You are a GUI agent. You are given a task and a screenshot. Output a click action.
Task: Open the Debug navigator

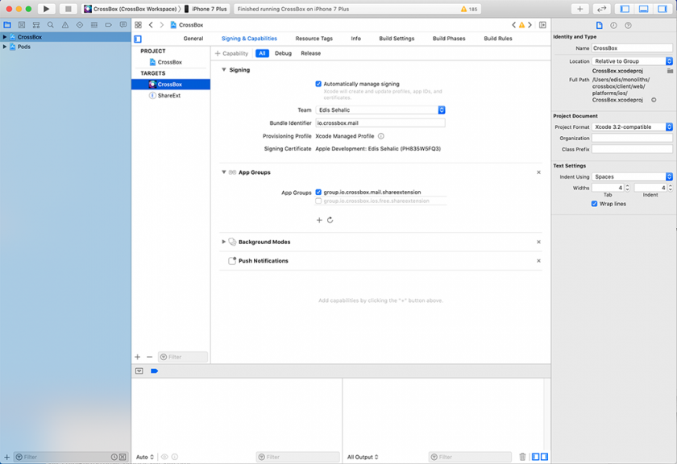(x=94, y=25)
